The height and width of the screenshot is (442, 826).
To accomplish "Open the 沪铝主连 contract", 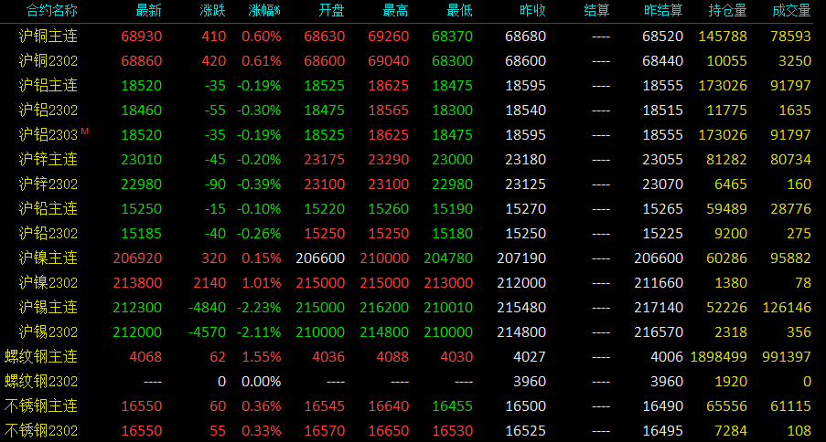I will pos(48,85).
